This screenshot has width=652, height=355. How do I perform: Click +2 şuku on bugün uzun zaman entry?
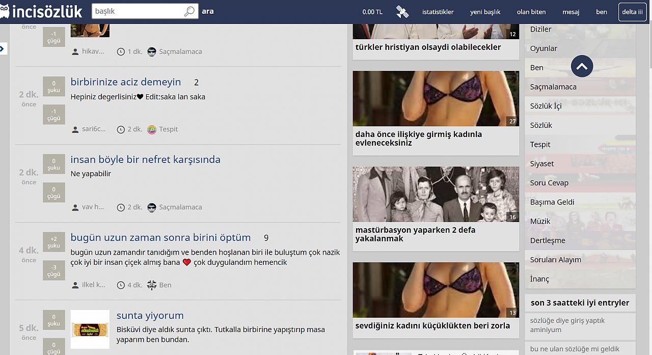click(54, 242)
